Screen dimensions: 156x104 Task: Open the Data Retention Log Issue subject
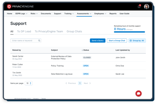(62, 74)
